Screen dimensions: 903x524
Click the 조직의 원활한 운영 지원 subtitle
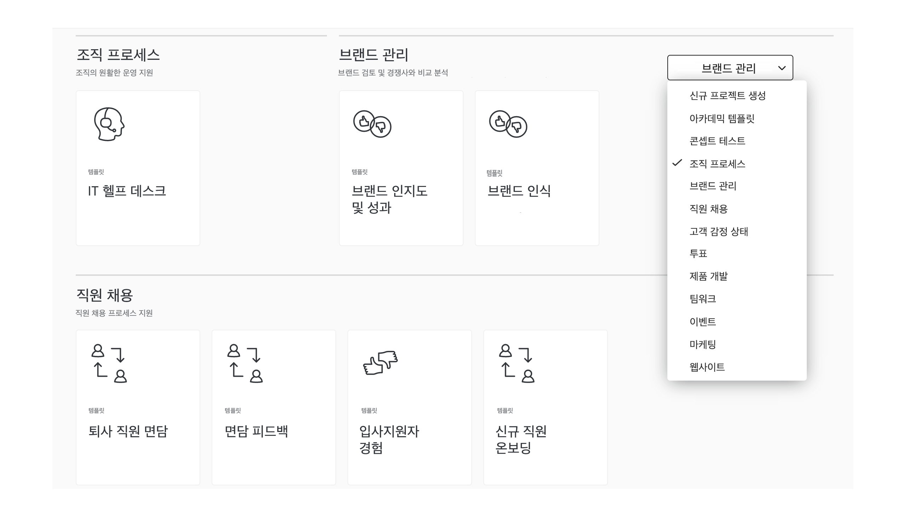pyautogui.click(x=114, y=73)
